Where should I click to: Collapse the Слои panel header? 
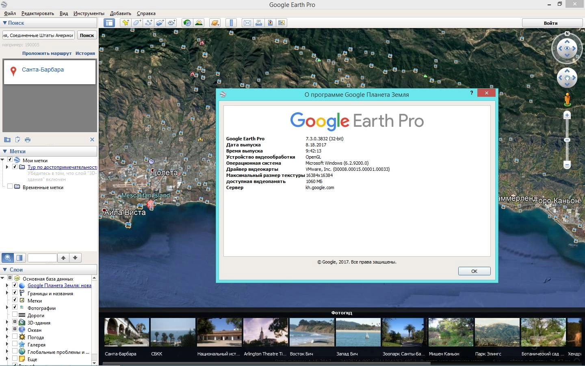[49, 269]
